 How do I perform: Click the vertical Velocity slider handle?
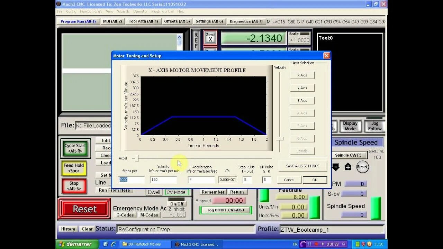click(280, 139)
